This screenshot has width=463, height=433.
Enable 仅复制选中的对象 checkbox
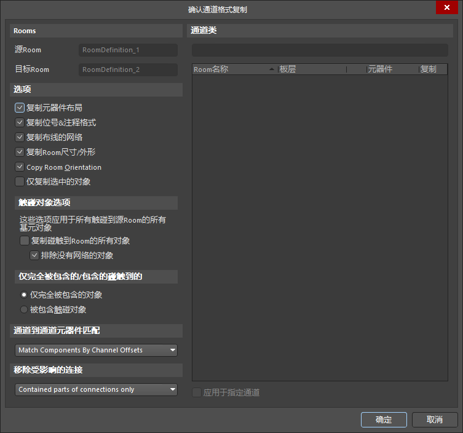coord(20,181)
